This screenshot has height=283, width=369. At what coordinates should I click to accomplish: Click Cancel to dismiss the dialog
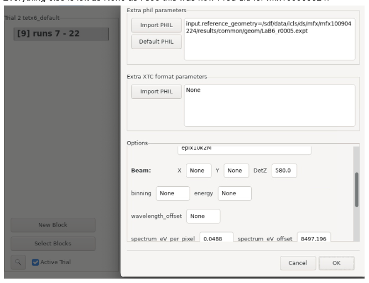coord(298,263)
